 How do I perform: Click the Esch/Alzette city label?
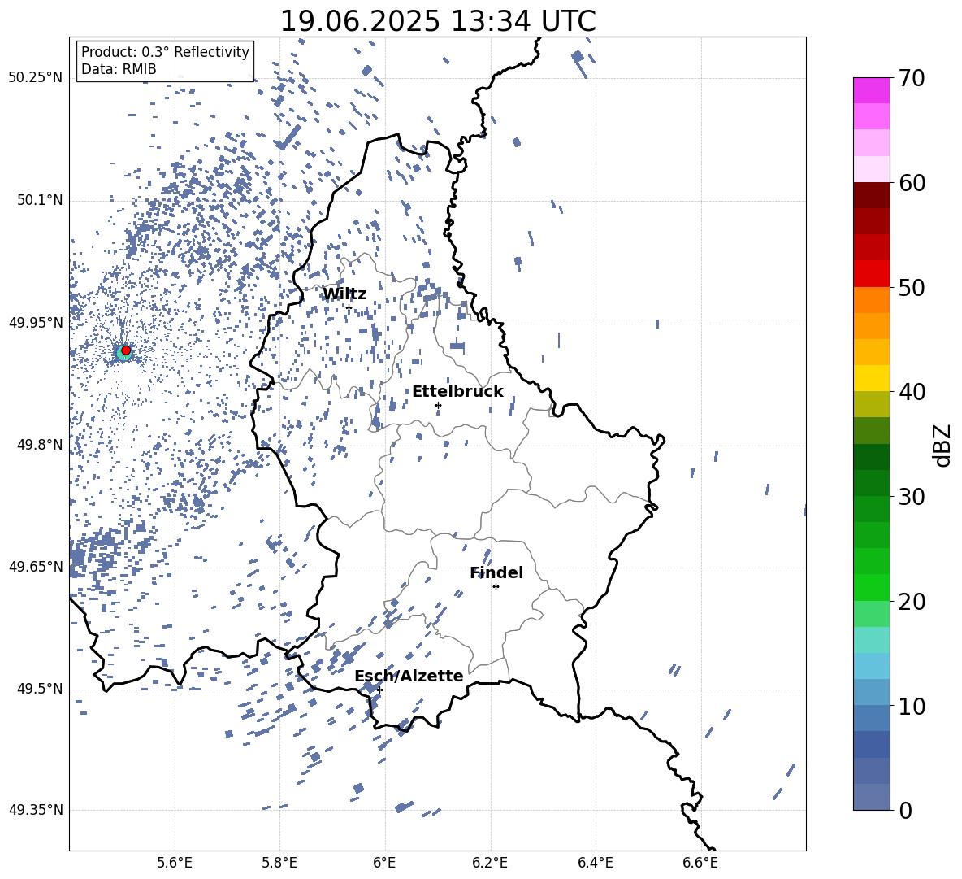(409, 676)
